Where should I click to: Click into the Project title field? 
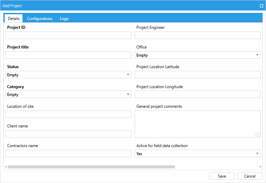(68, 55)
